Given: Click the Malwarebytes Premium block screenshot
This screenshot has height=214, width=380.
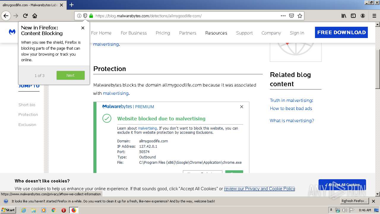Looking at the screenshot, I should click(x=171, y=137).
